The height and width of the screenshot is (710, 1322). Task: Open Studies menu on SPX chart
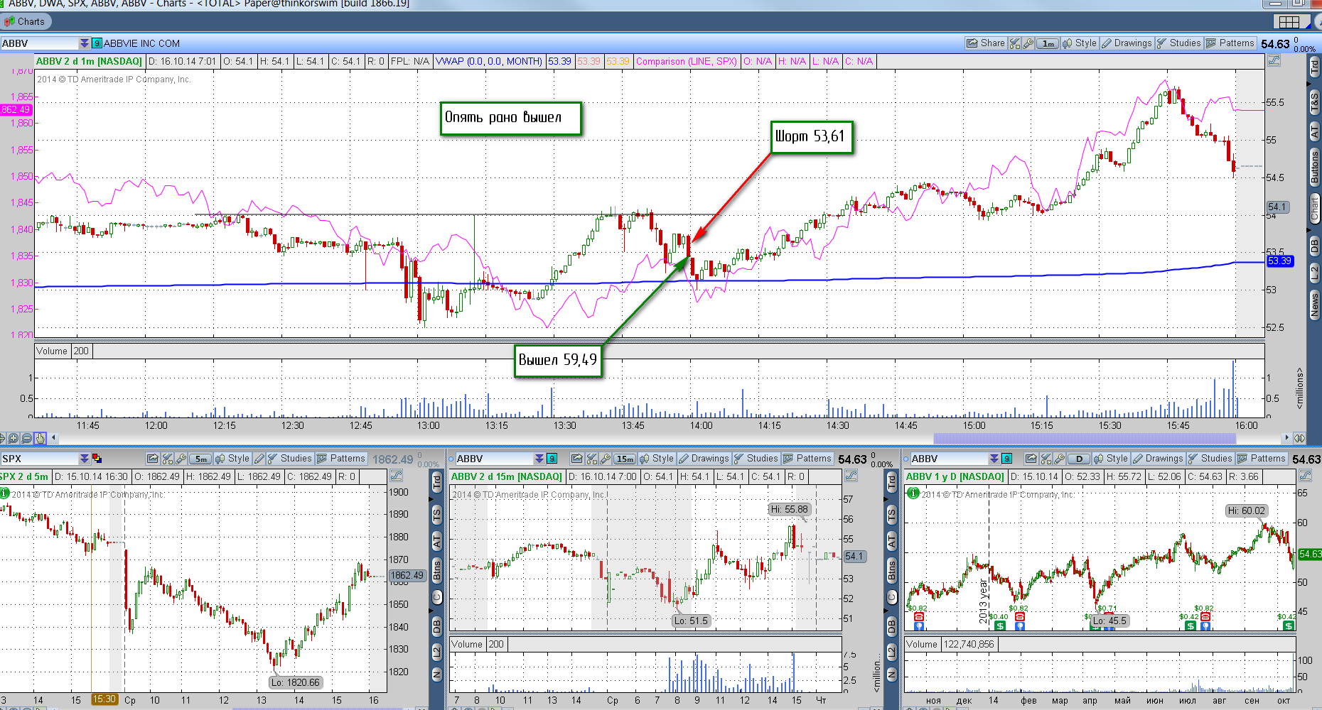pos(289,459)
